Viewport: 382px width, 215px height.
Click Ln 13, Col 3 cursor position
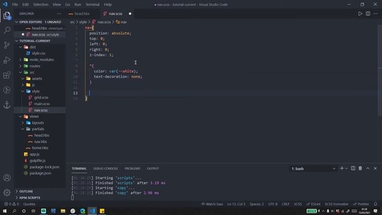(236, 204)
